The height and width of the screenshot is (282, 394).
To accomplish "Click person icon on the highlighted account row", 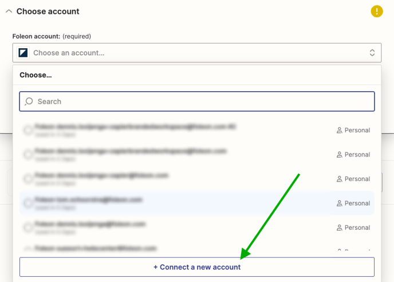I will click(x=339, y=203).
